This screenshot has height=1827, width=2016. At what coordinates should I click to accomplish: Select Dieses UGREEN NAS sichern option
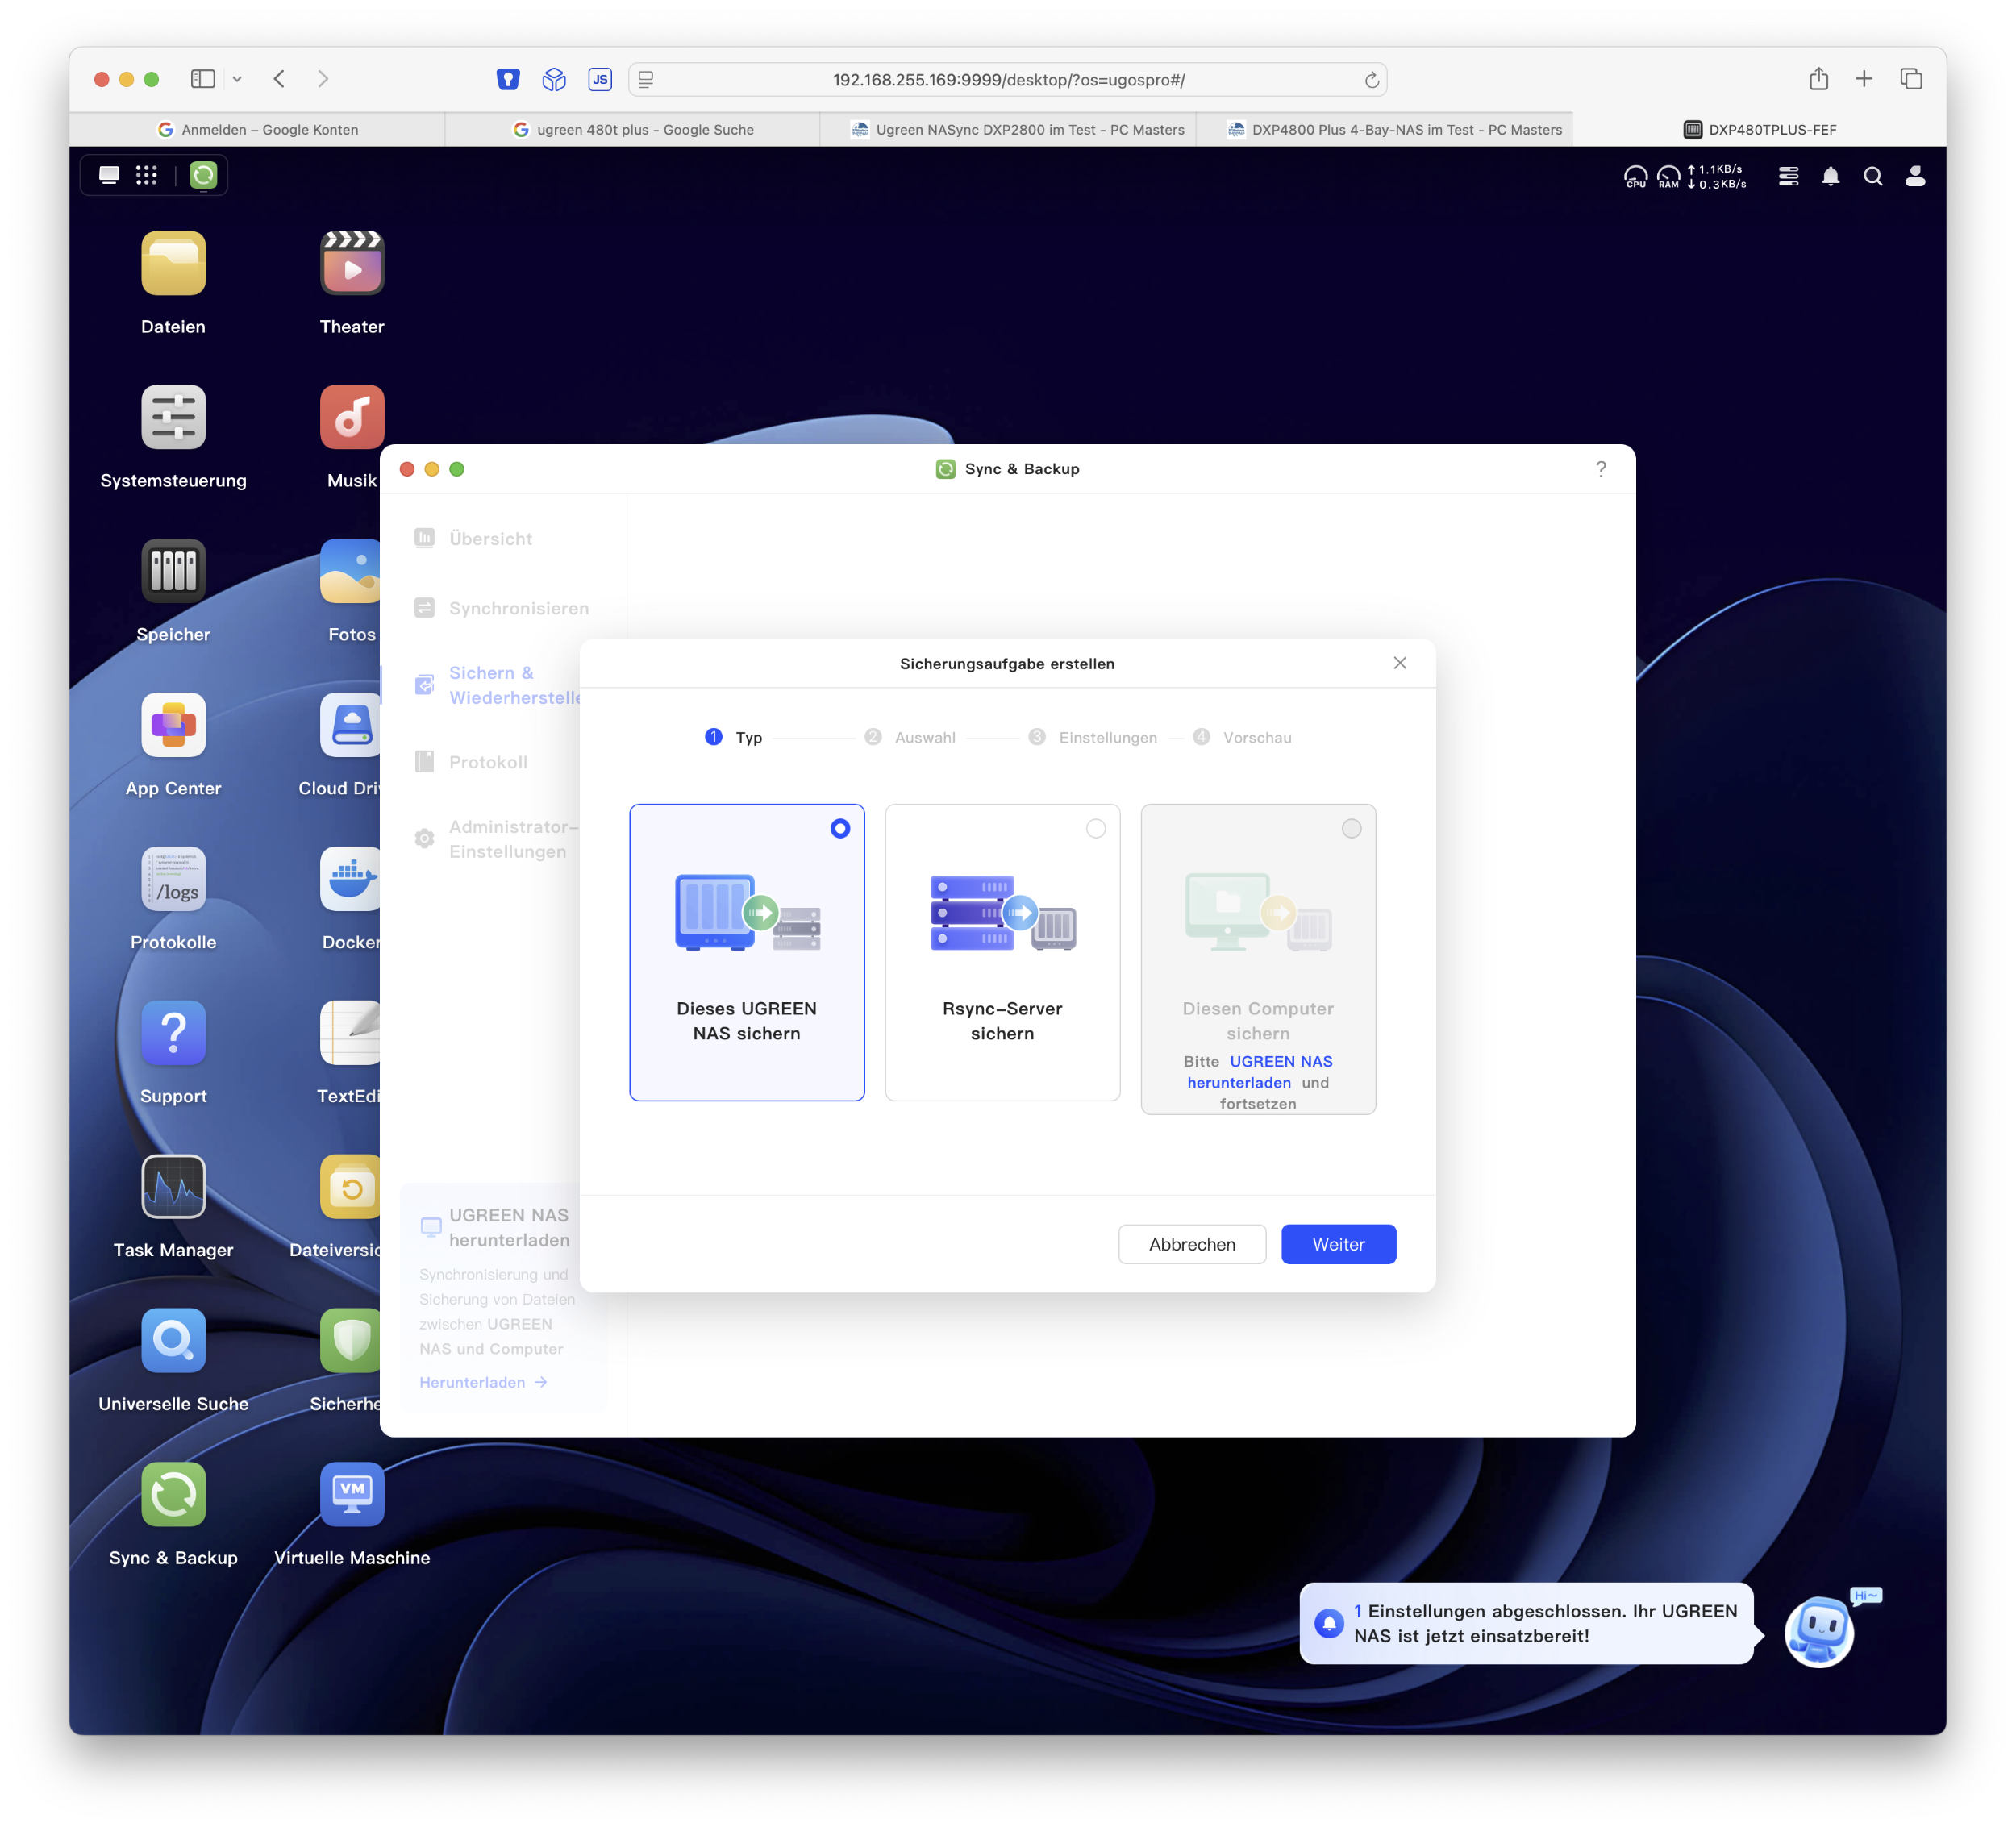[x=747, y=952]
